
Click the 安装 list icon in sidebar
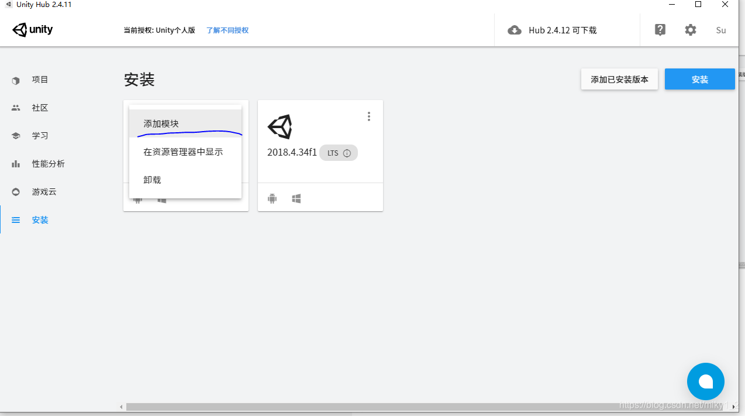click(16, 220)
